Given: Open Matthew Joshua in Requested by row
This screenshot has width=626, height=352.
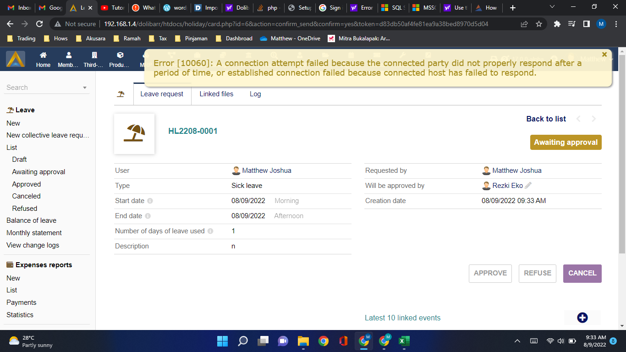Looking at the screenshot, I should (516, 170).
